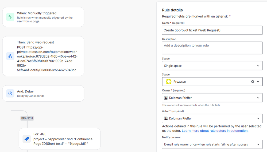This screenshot has width=267, height=152.
Task: Expand the Notify on error dropdown
Action: point(258,144)
